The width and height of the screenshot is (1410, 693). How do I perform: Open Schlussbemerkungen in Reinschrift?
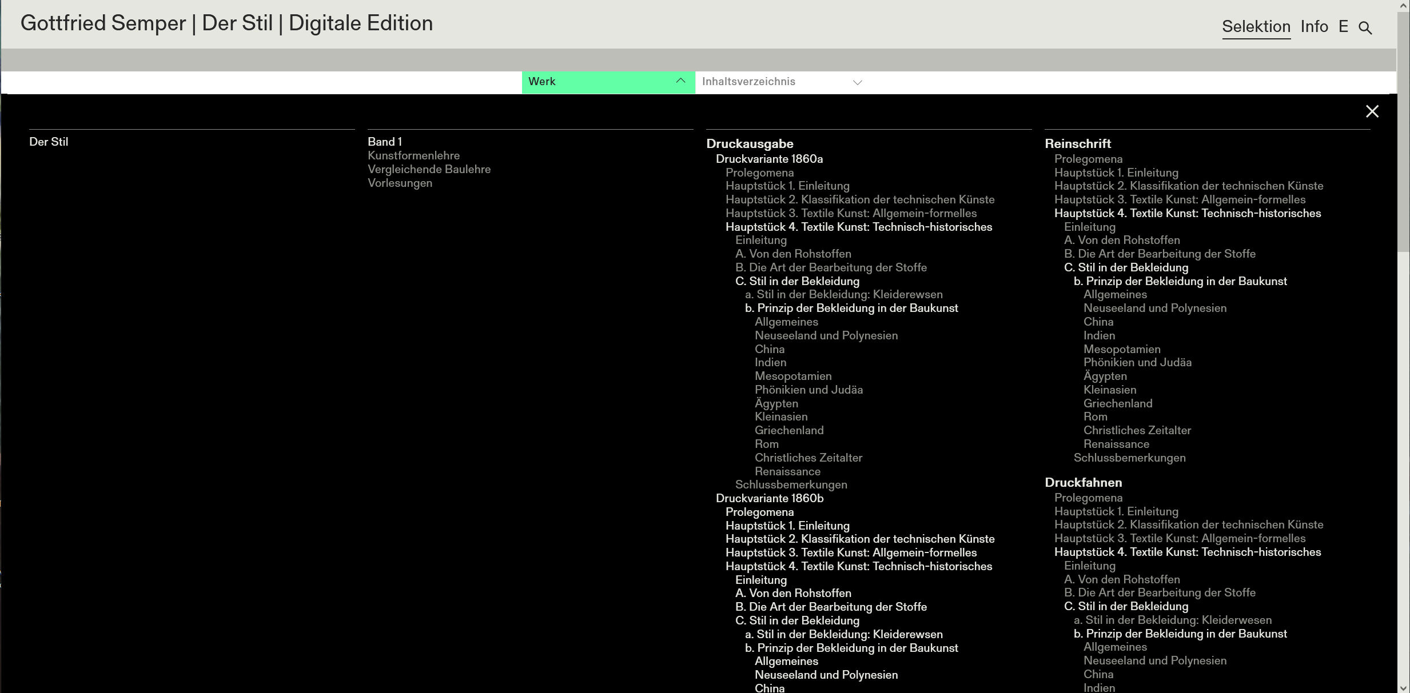pos(1129,458)
